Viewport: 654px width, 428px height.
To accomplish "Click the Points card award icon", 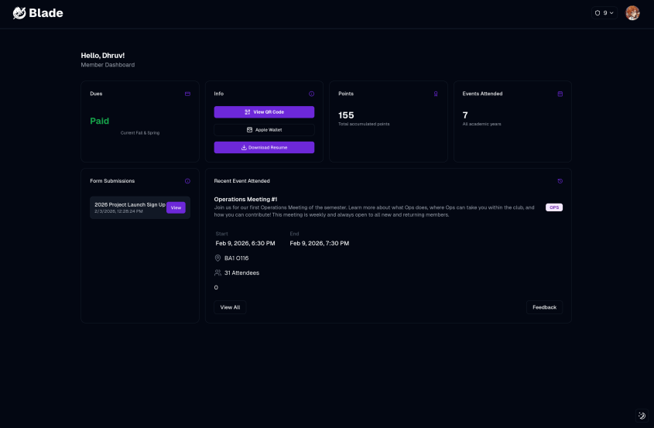I will (436, 94).
